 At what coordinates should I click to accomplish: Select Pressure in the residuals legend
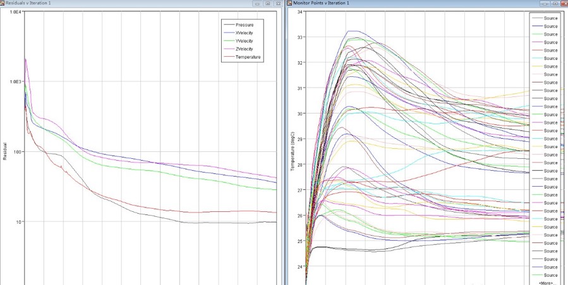[248, 25]
